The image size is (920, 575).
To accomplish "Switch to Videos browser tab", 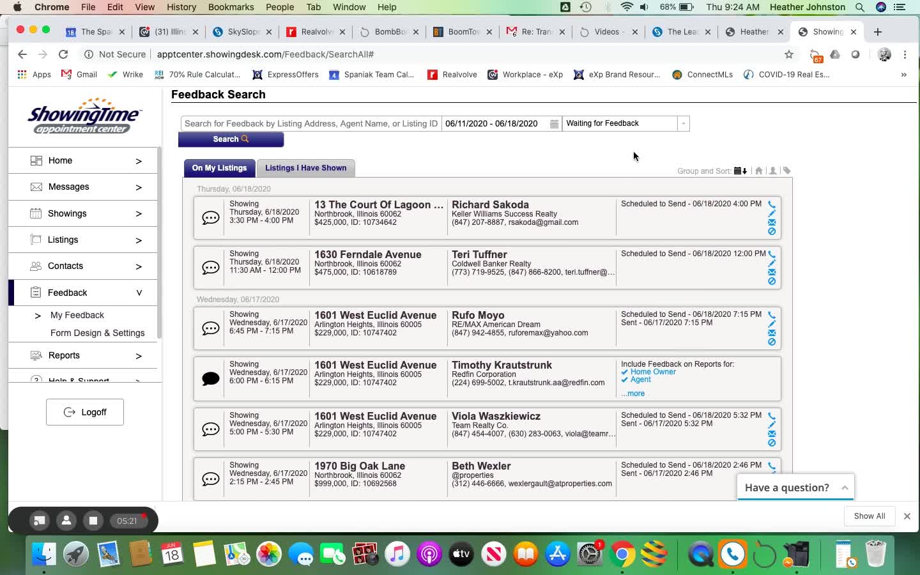I will [607, 31].
